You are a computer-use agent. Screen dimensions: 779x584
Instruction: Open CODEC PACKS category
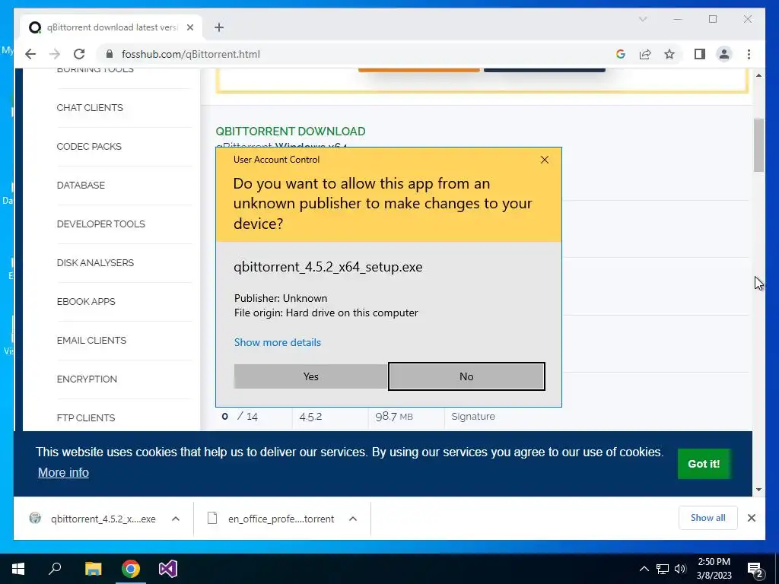[x=89, y=147]
